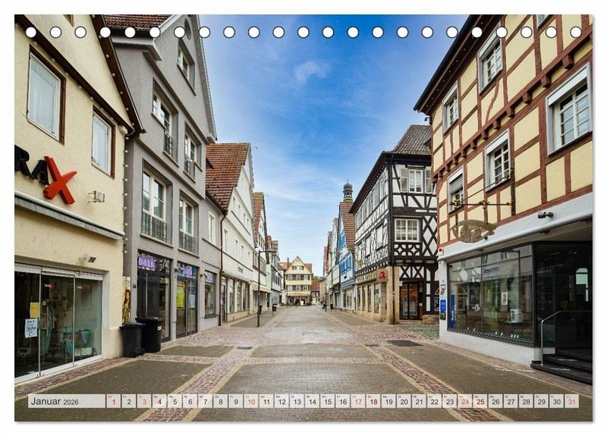Select day 31 in calendar strip
This screenshot has width=607, height=436.
click(572, 401)
